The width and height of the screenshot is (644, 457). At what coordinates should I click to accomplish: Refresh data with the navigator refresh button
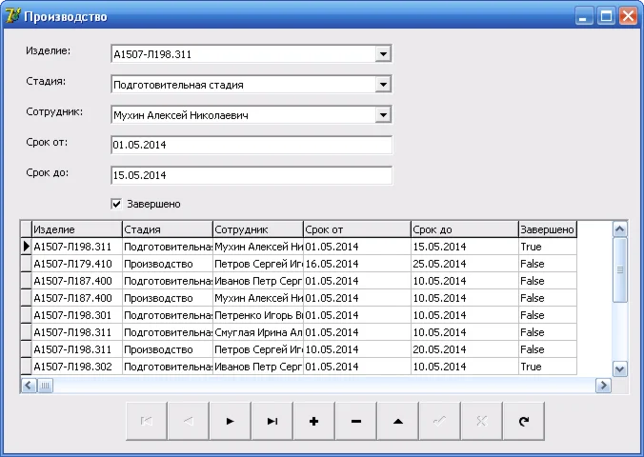pyautogui.click(x=523, y=421)
